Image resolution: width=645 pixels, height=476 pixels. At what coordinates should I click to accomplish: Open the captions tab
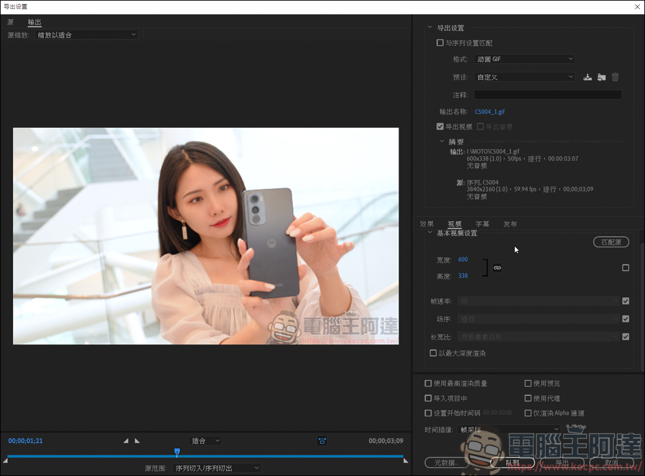pyautogui.click(x=482, y=224)
